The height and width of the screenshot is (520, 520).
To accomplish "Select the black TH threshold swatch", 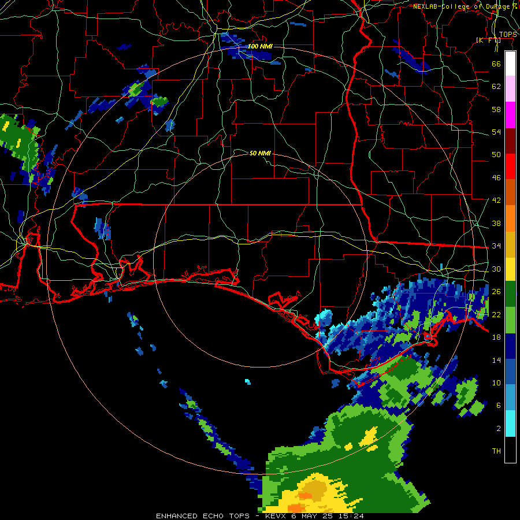I will coord(510,450).
